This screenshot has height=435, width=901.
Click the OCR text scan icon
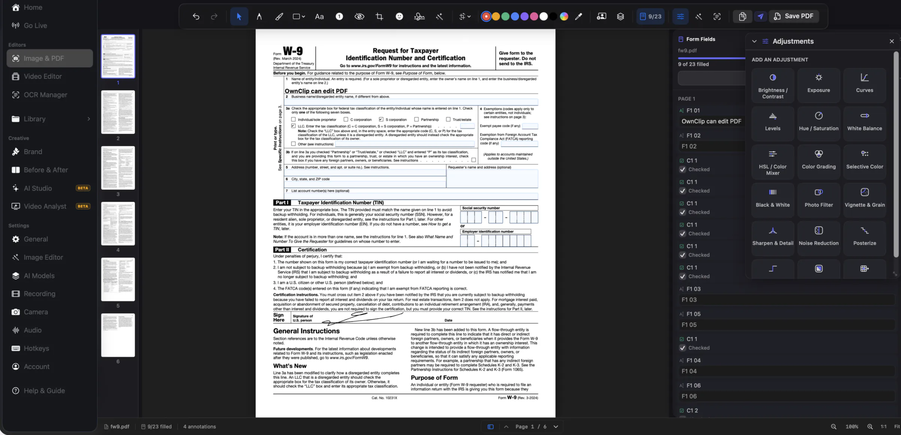[717, 17]
